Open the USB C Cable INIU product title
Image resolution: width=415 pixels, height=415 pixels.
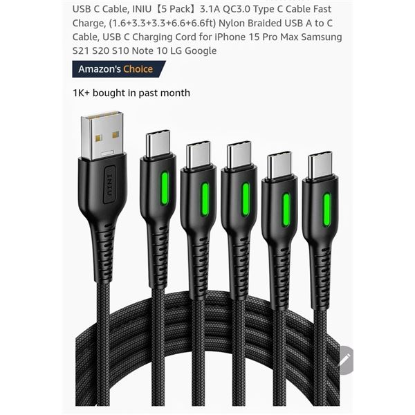(207, 30)
